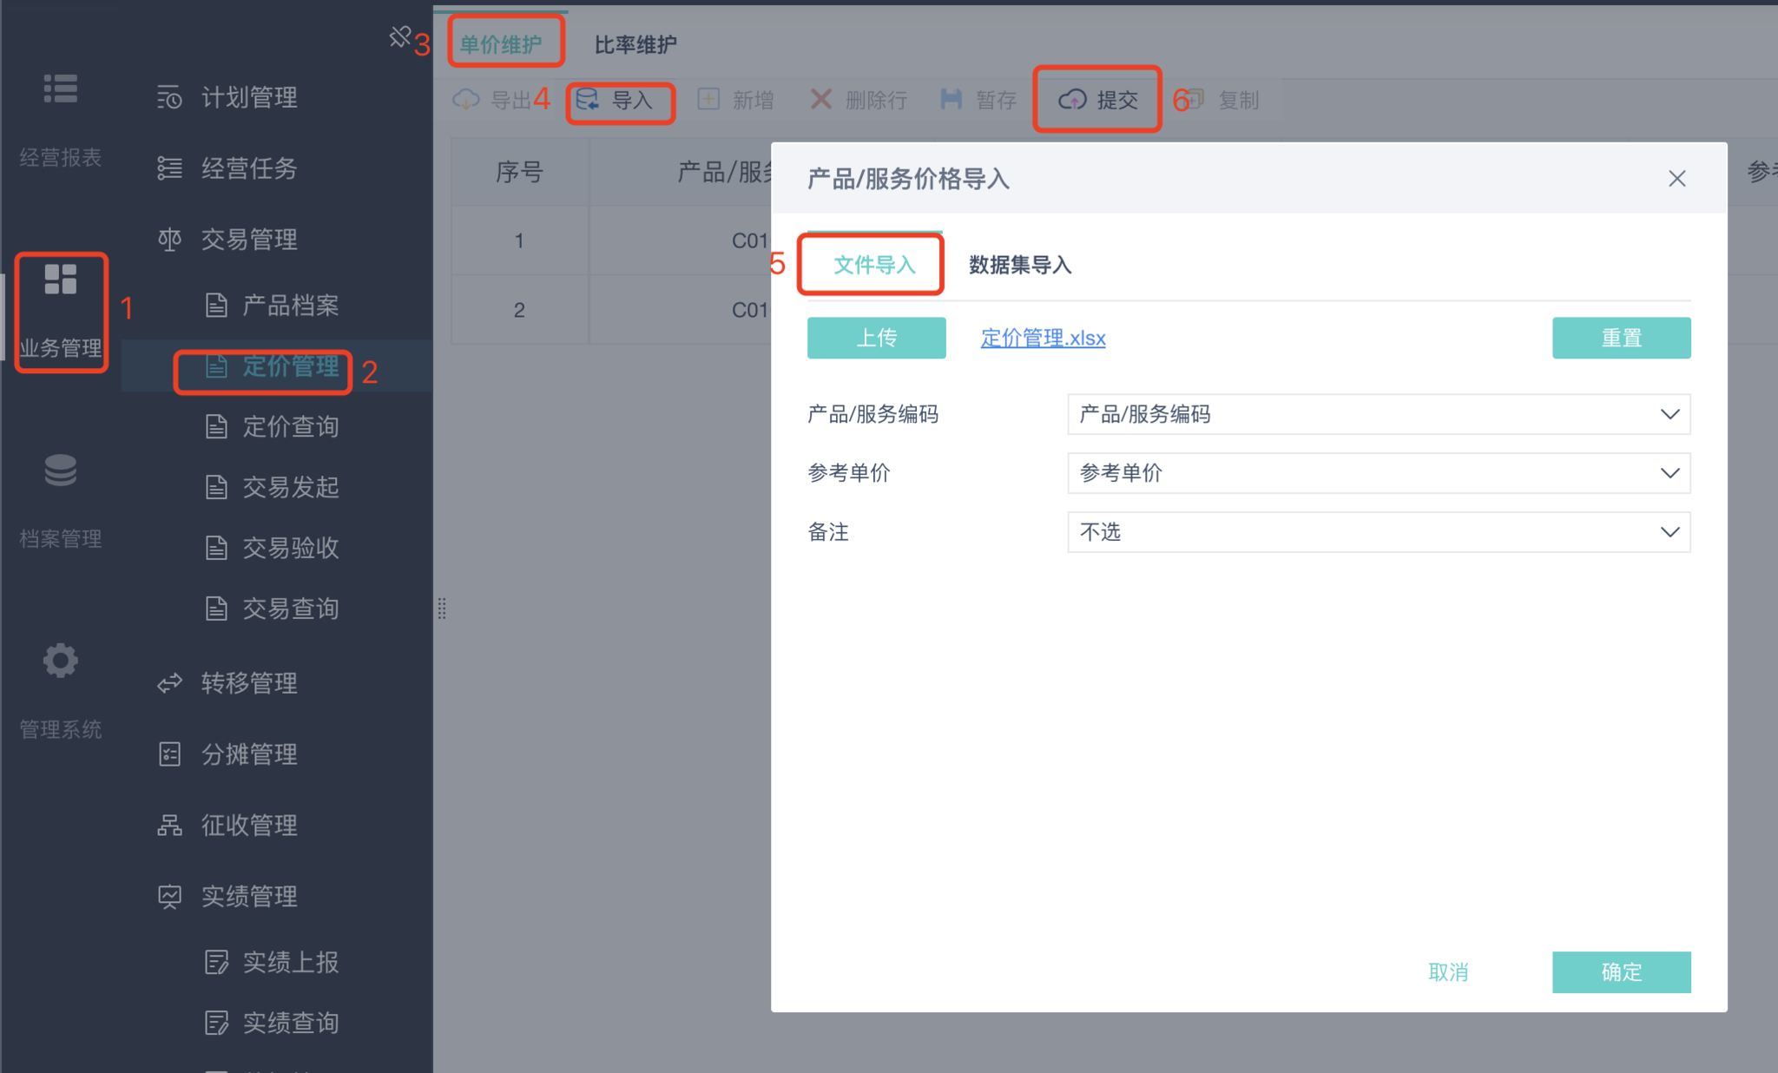Select the 业务管理 grid icon
The width and height of the screenshot is (1778, 1073).
(61, 280)
